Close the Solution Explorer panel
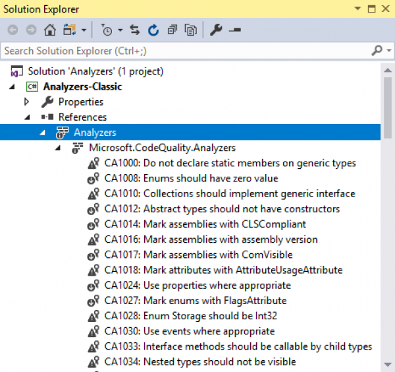 point(386,9)
